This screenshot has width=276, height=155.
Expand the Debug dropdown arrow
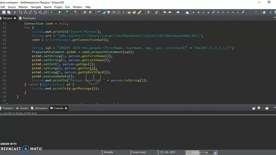tap(55, 12)
